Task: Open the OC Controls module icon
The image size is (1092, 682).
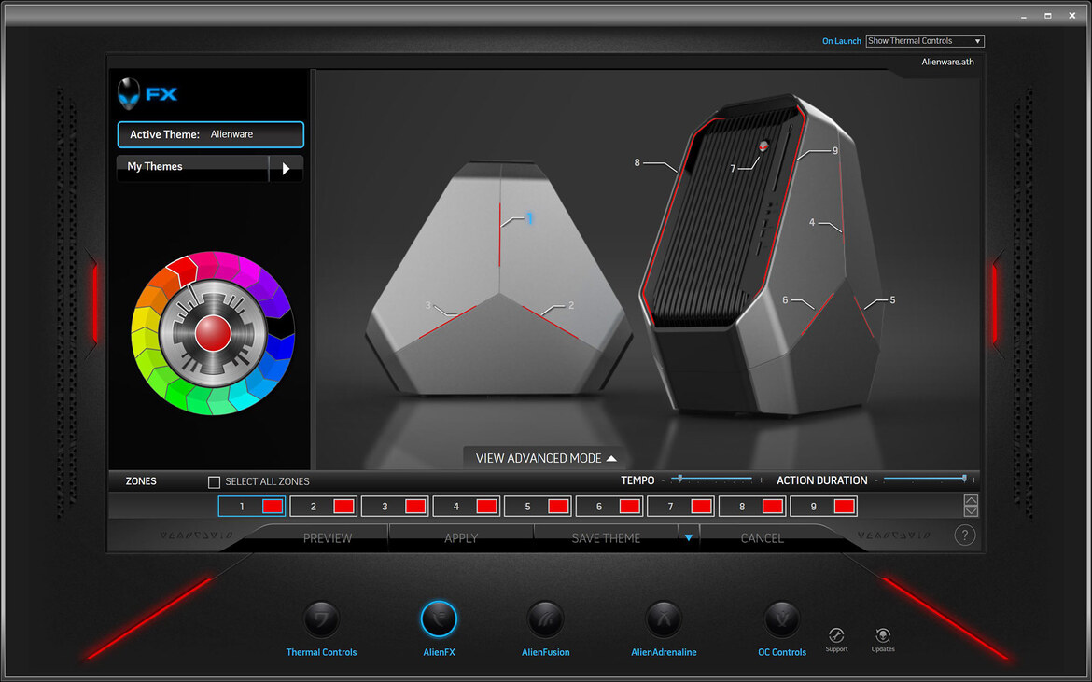Action: click(782, 619)
